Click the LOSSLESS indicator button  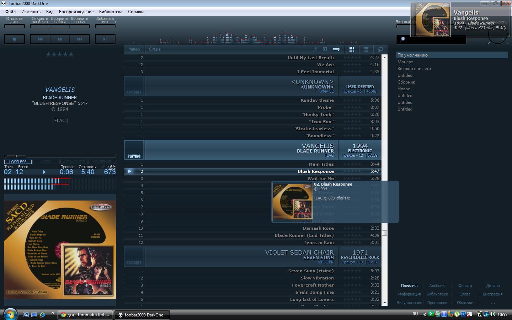tap(18, 162)
